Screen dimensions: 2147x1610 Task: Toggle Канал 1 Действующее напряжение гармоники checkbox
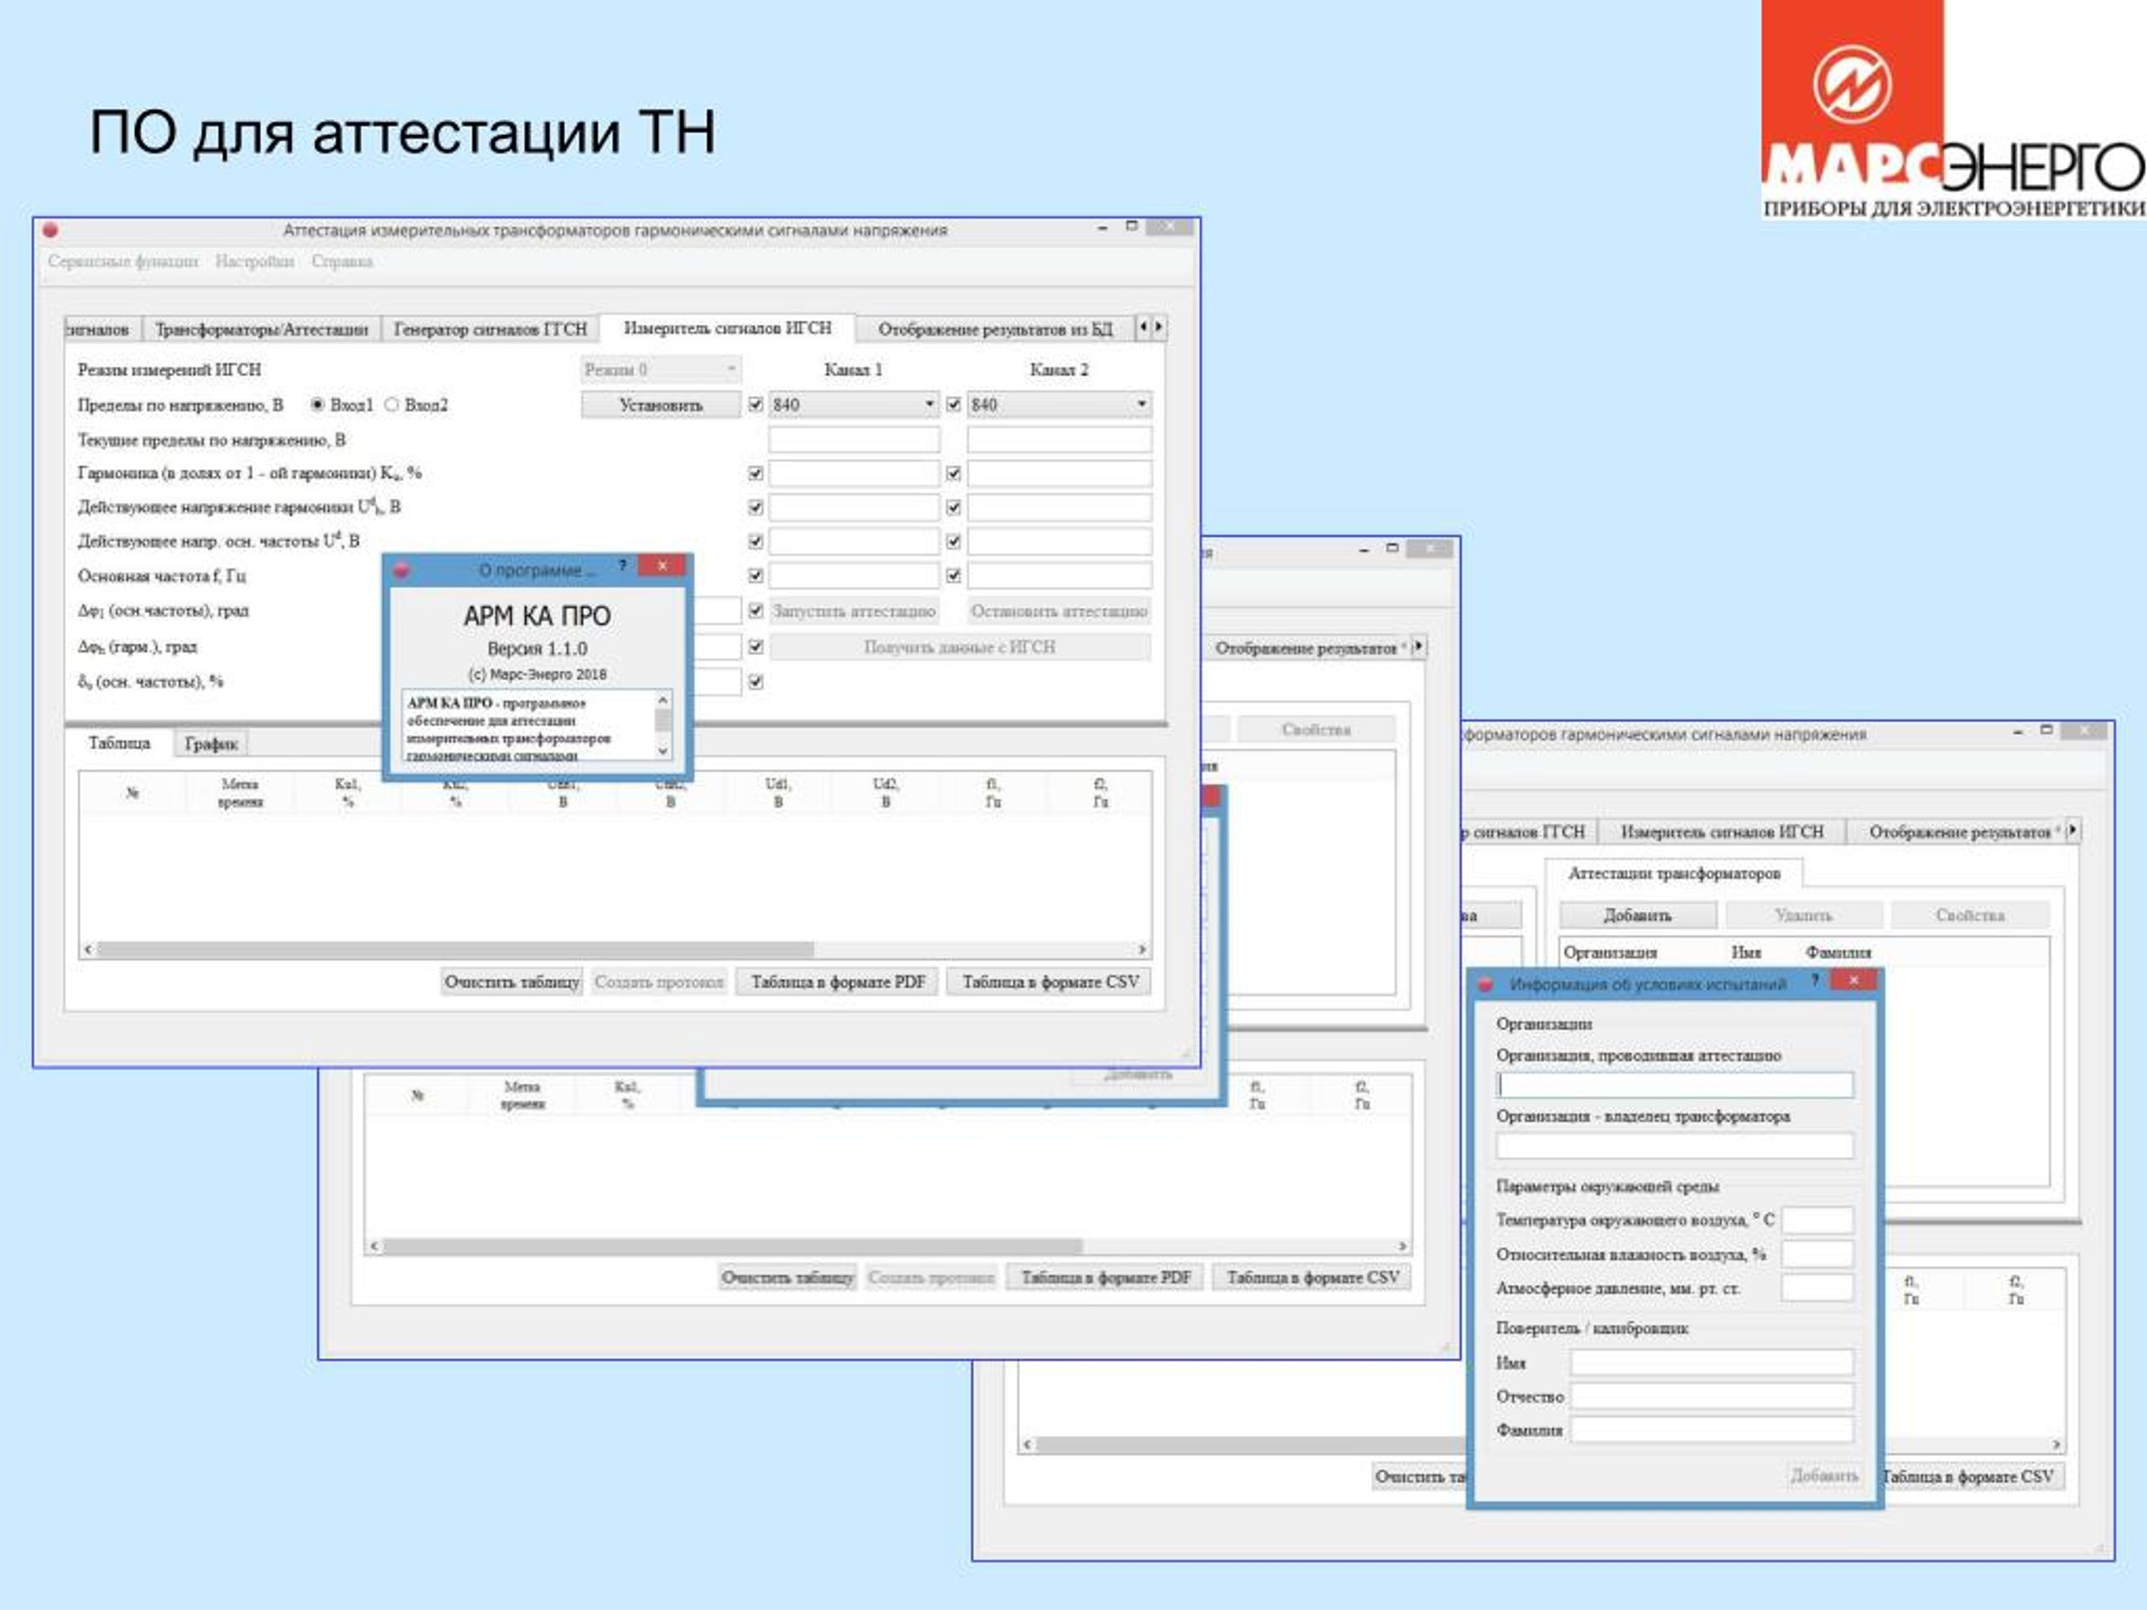(756, 507)
